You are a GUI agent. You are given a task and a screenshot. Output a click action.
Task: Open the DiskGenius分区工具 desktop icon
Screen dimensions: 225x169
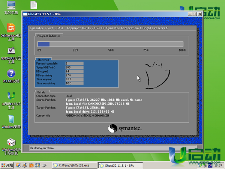pos(11,29)
